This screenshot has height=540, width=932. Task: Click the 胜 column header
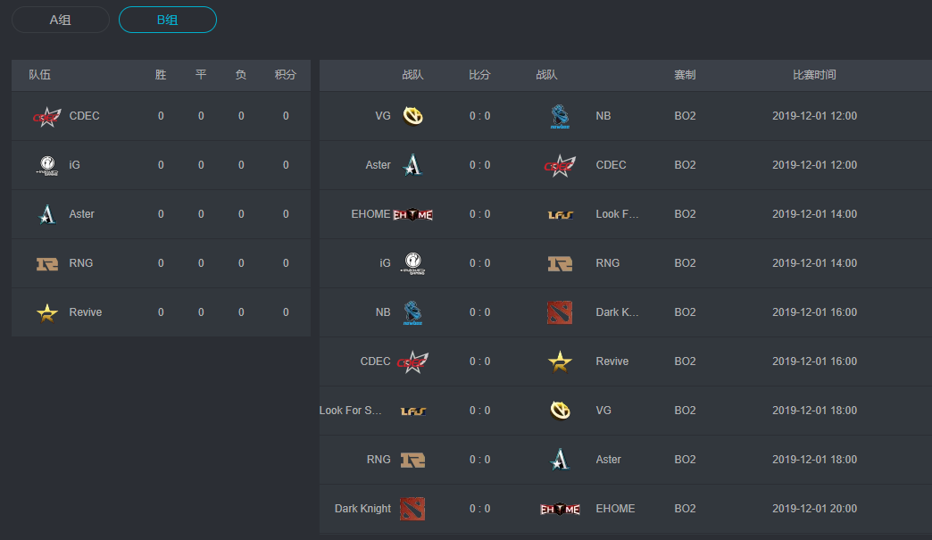pos(161,75)
